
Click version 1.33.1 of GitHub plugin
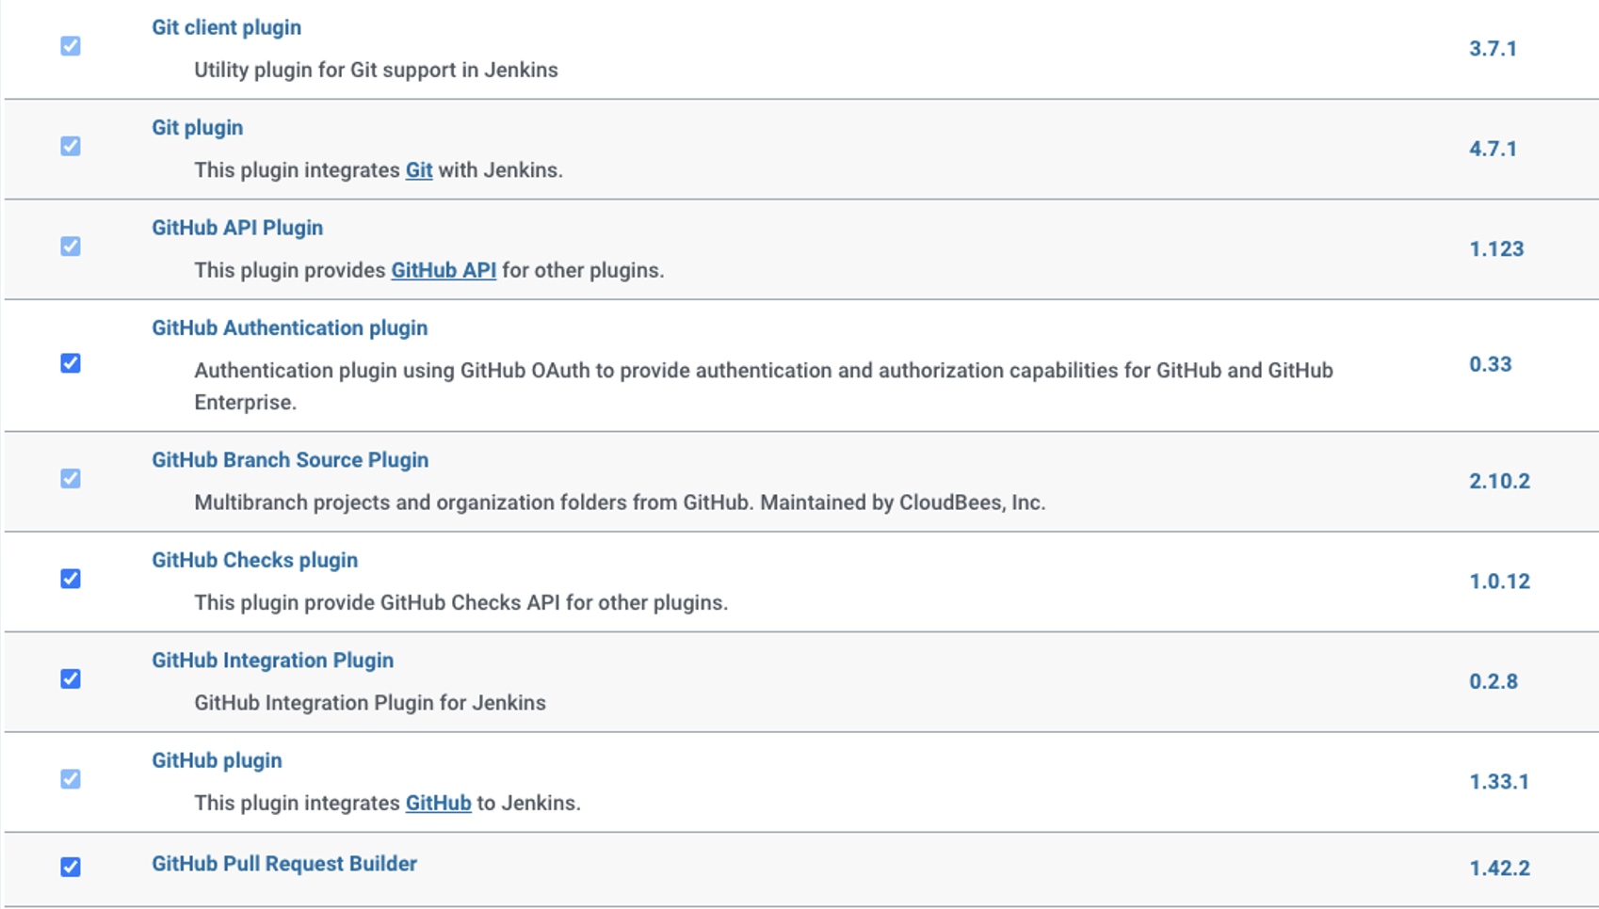click(x=1499, y=782)
